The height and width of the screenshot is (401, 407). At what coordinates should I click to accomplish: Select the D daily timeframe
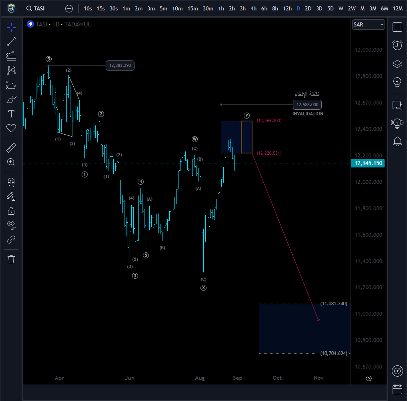coord(298,8)
